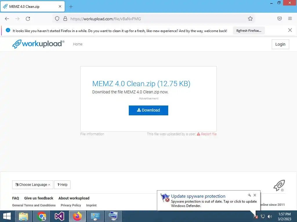Viewport: 297px width, 222px height.
Task: Click the workupload logo
Action: click(x=38, y=44)
